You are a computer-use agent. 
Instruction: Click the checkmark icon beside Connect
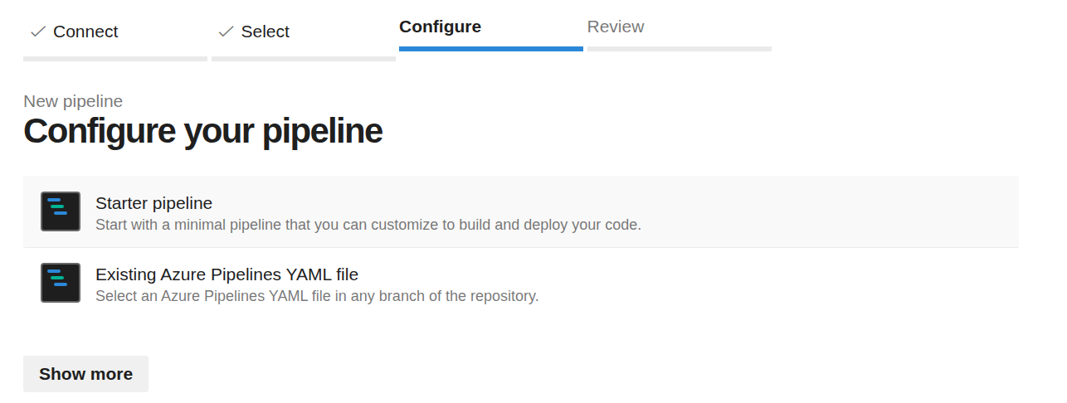(37, 32)
